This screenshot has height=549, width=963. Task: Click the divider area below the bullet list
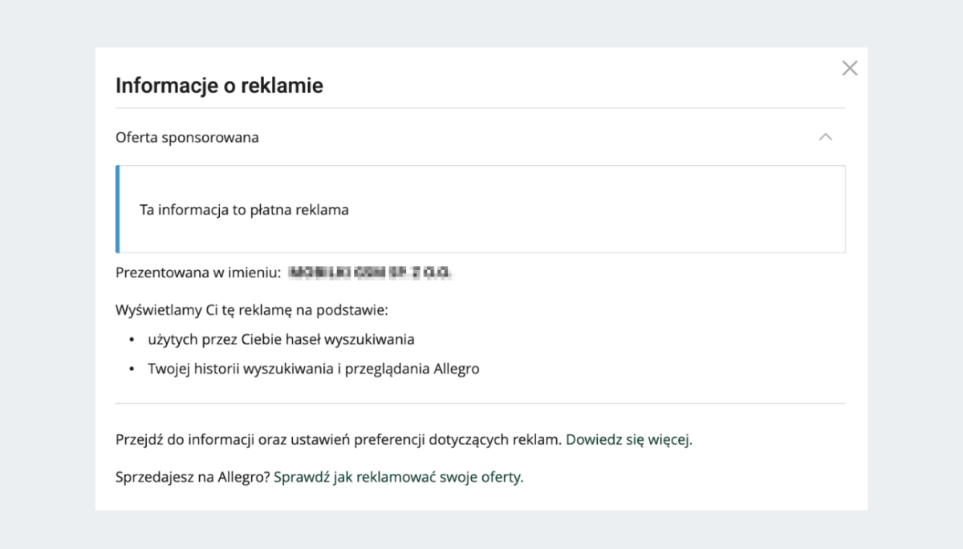481,403
